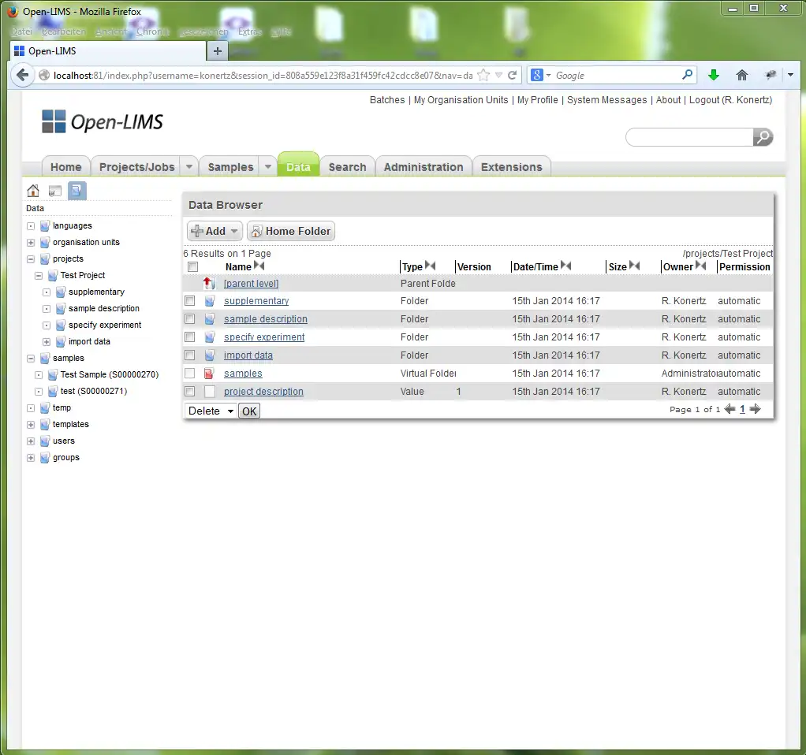This screenshot has height=755, width=806.
Task: Toggle select-all checkbox in table header
Action: pos(192,266)
